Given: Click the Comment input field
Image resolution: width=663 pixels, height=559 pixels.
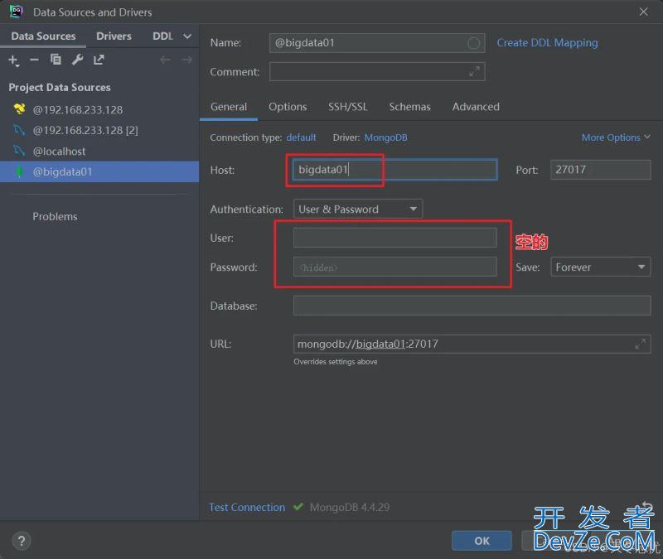Looking at the screenshot, I should (377, 72).
